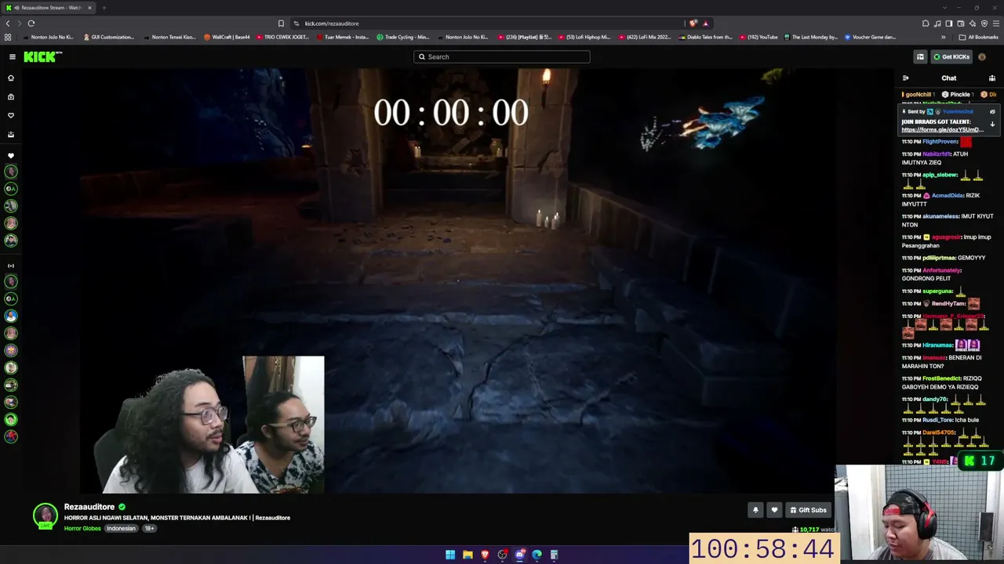Viewport: 1004px width, 564px height.
Task: Open the bookmarks apps grid icon
Action: point(8,37)
